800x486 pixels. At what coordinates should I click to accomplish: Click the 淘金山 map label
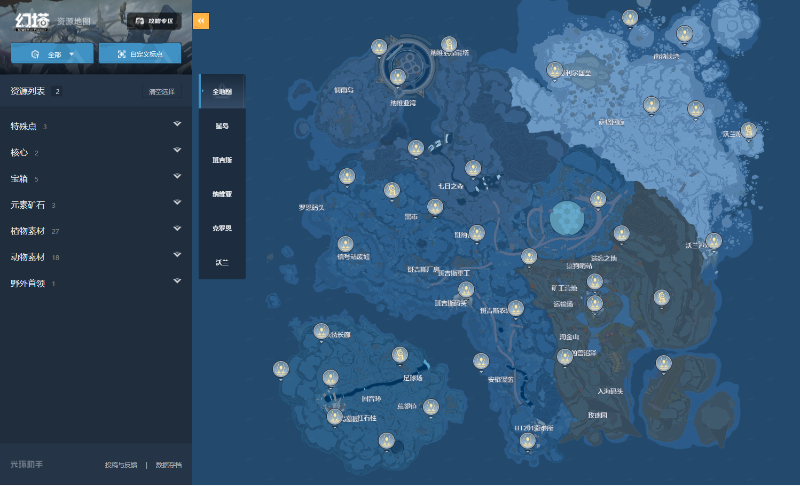(x=569, y=337)
